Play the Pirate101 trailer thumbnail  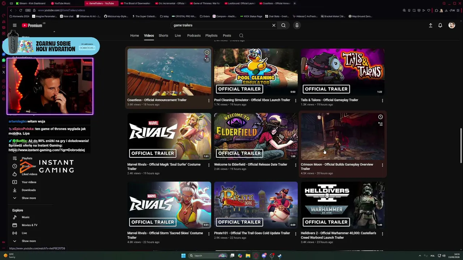[256, 205]
